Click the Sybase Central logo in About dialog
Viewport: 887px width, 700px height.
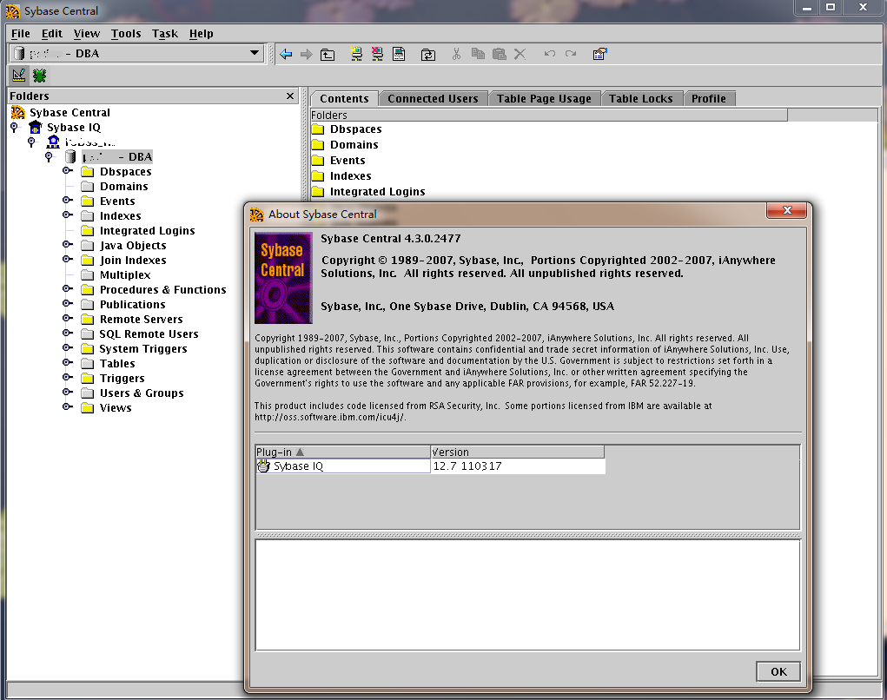click(283, 278)
